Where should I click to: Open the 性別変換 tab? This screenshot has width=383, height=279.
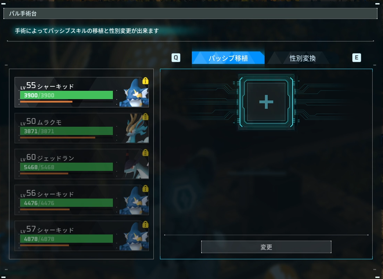tap(302, 58)
